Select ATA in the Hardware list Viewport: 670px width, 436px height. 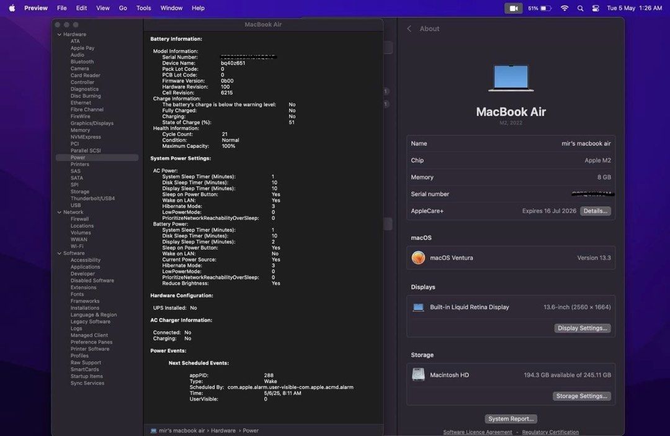pyautogui.click(x=75, y=41)
